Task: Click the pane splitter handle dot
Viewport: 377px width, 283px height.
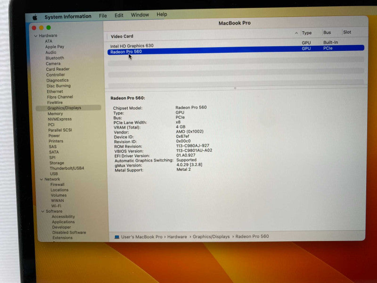Action: point(235,88)
